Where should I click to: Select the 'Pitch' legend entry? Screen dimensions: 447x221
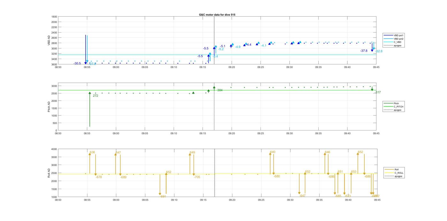coord(391,103)
